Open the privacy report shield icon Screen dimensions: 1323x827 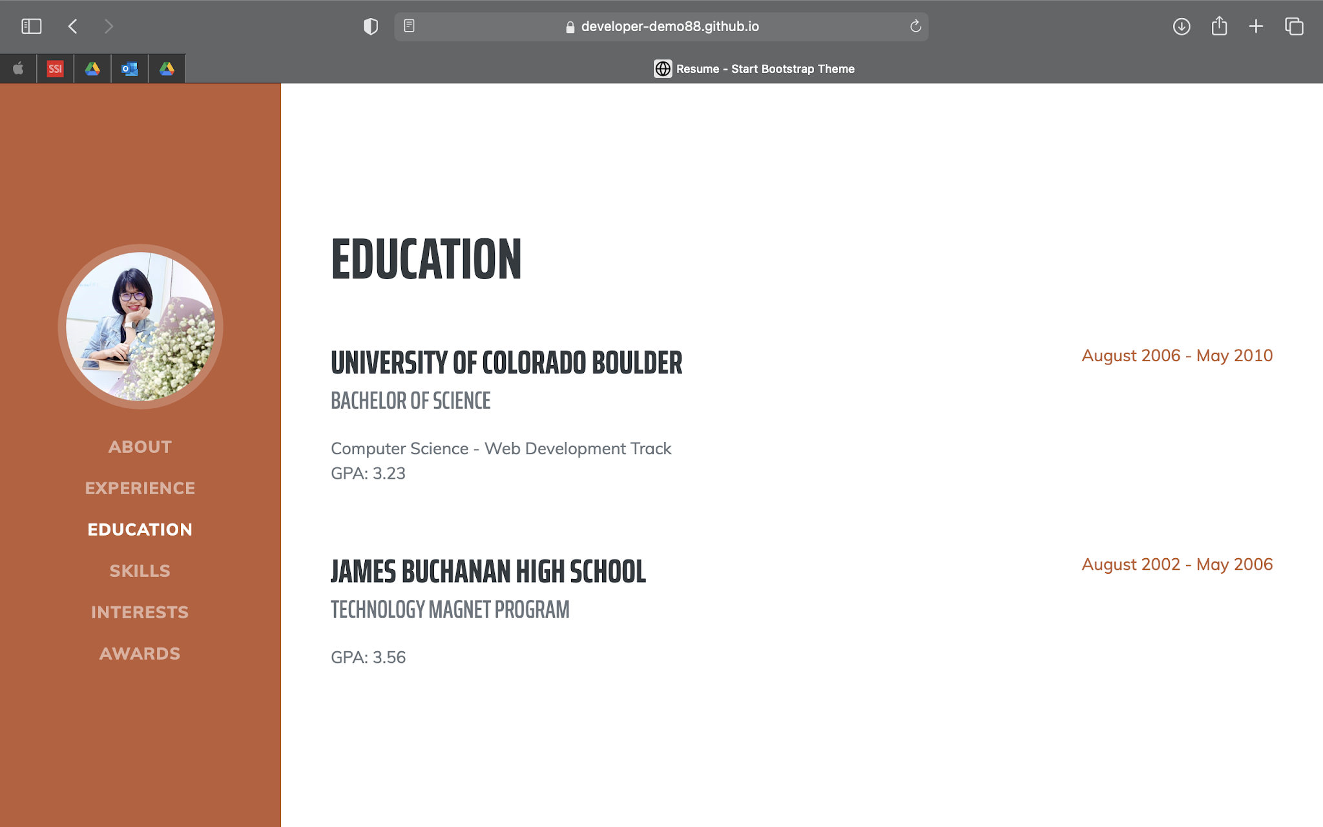coord(370,26)
